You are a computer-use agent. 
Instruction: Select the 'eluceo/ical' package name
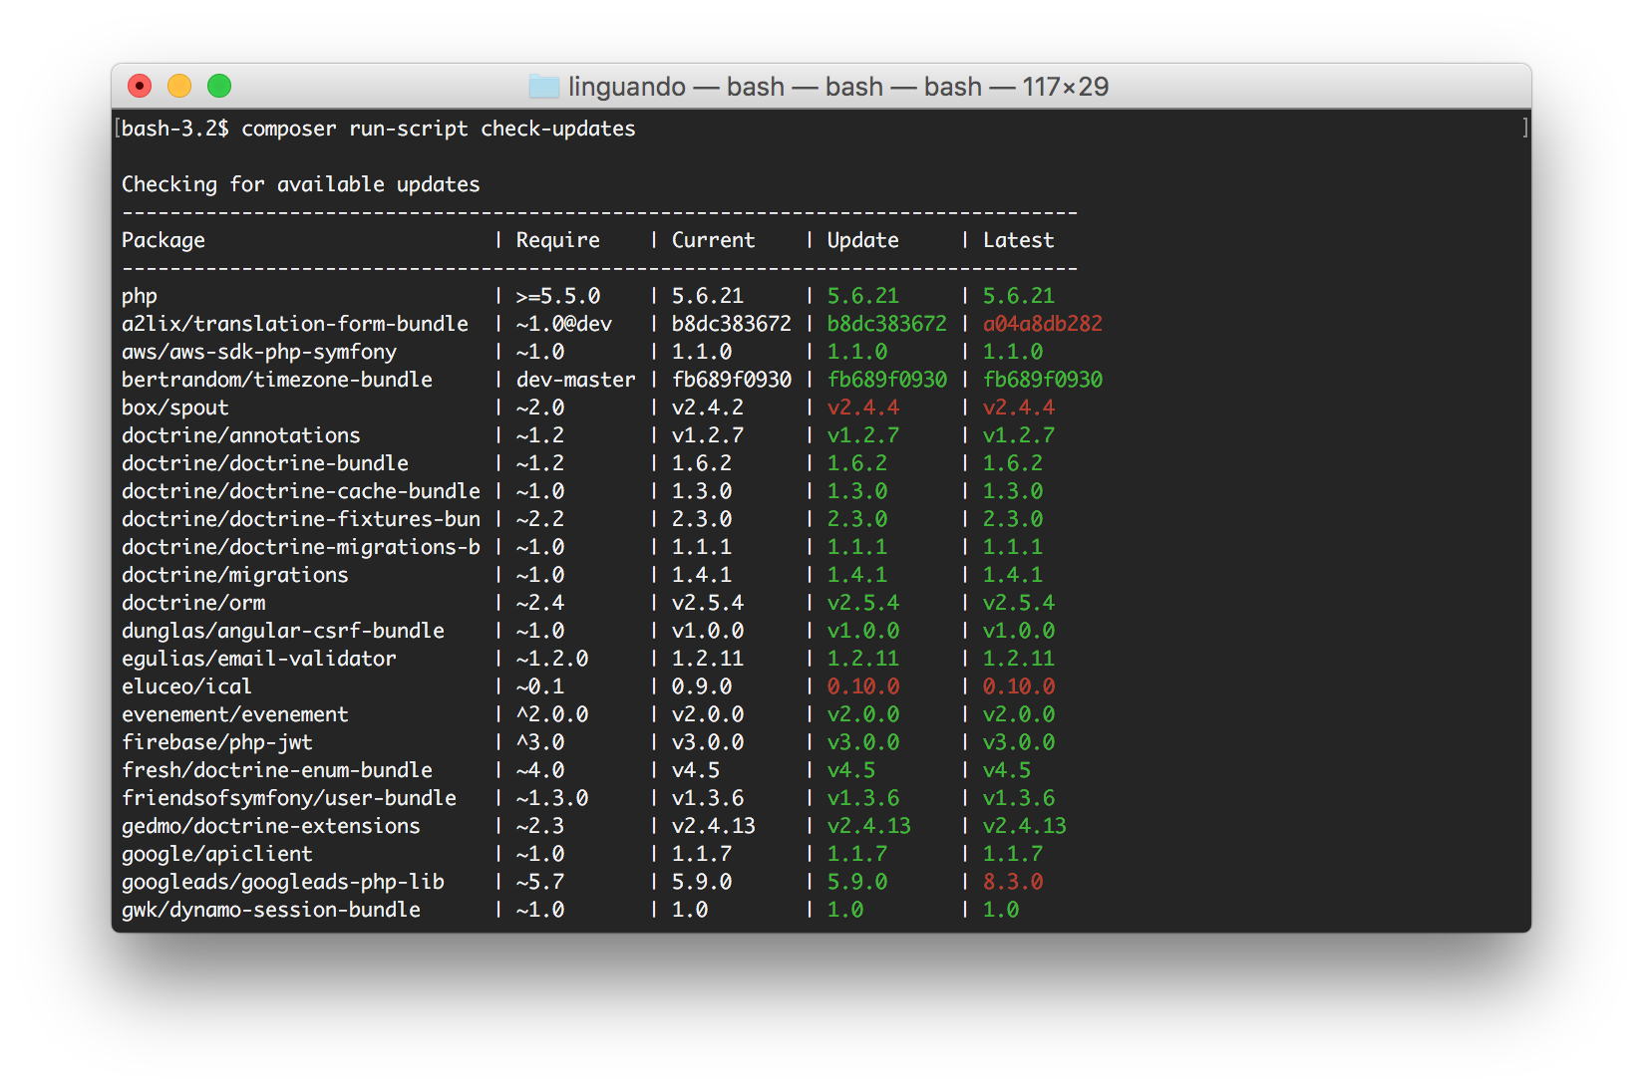[x=187, y=686]
